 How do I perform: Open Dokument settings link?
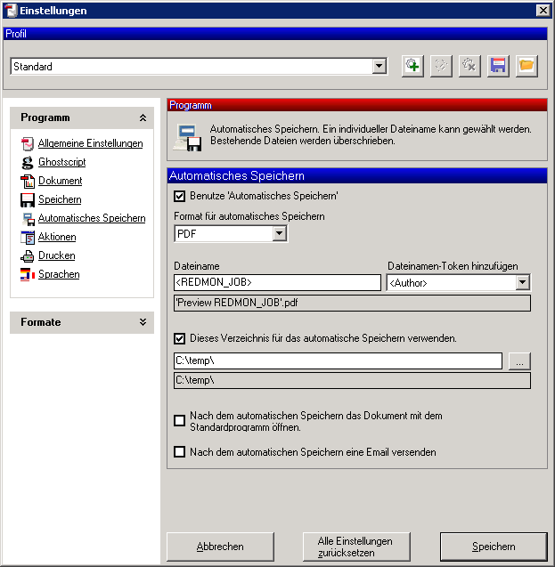60,181
